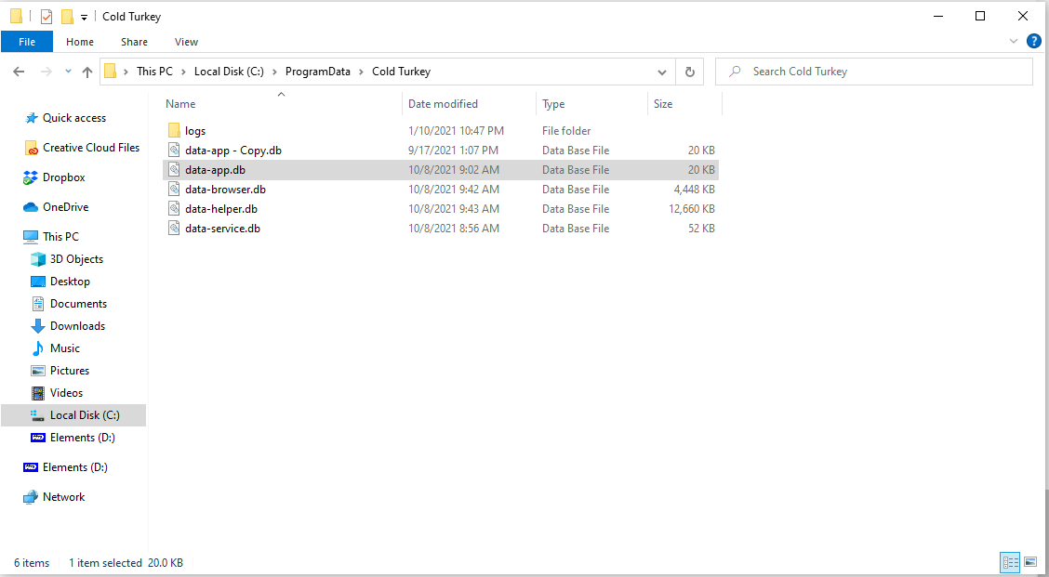The width and height of the screenshot is (1049, 577).
Task: Open the Downloads folder in the sidebar
Action: pos(77,325)
